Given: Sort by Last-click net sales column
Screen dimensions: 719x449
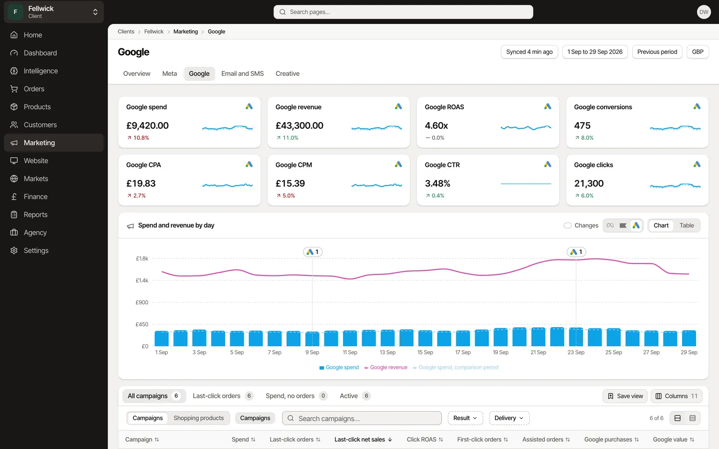Looking at the screenshot, I should click(363, 440).
